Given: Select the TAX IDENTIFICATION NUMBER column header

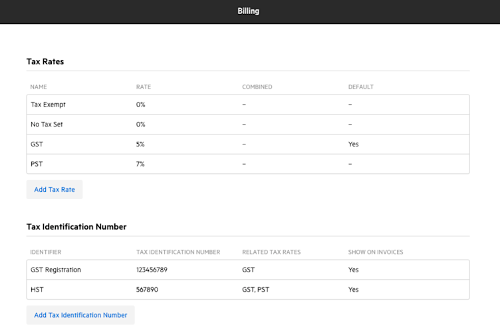Looking at the screenshot, I should (178, 252).
